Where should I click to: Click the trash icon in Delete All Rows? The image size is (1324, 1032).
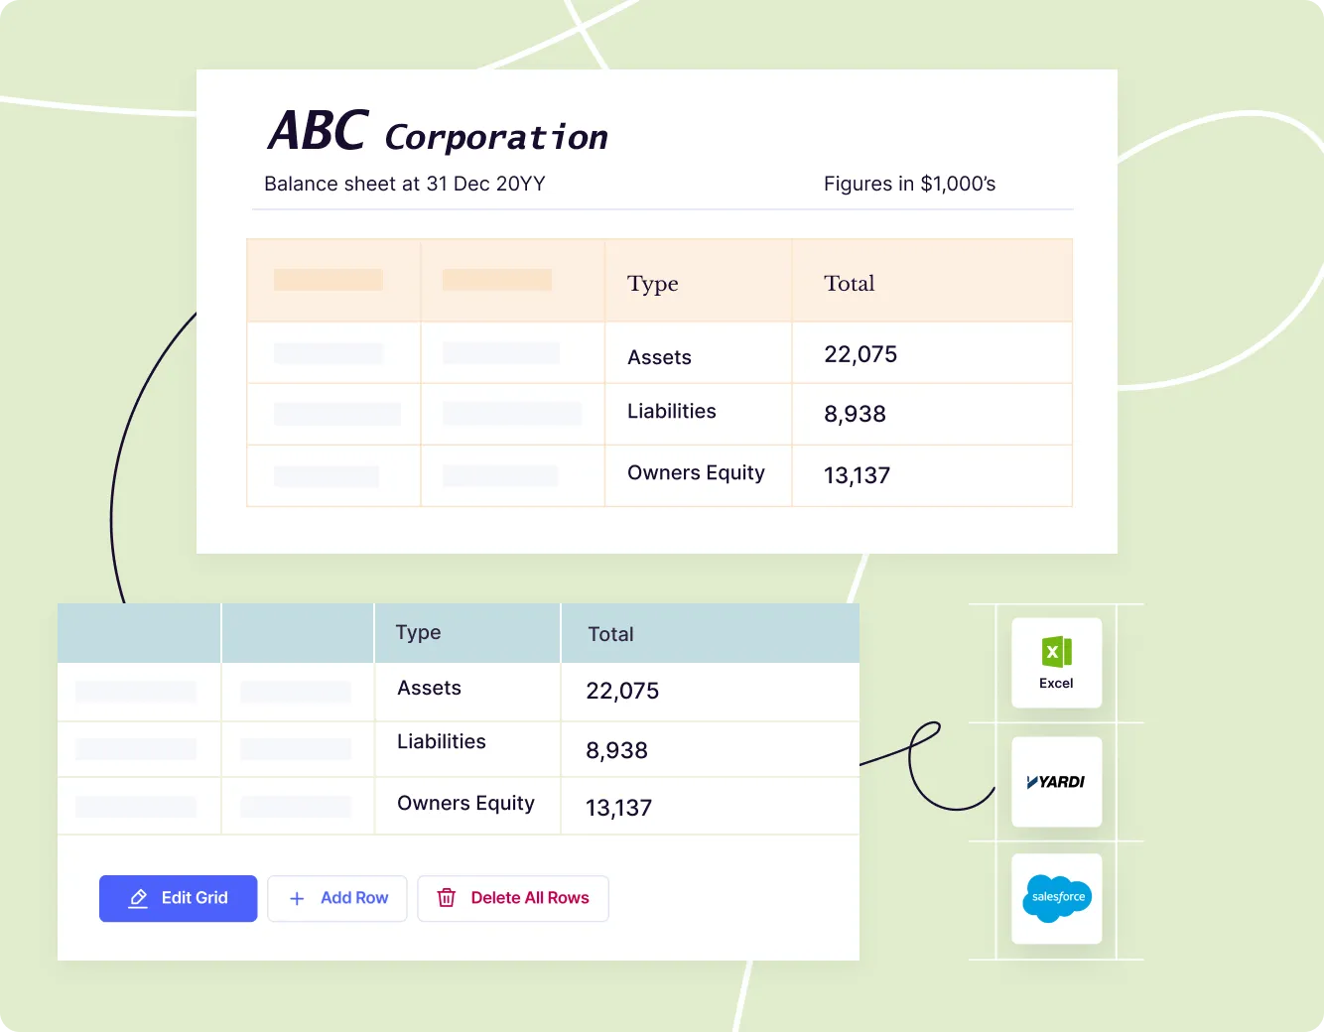(447, 898)
